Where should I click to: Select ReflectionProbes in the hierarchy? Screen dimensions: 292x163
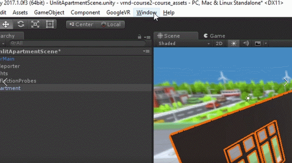click(18, 81)
